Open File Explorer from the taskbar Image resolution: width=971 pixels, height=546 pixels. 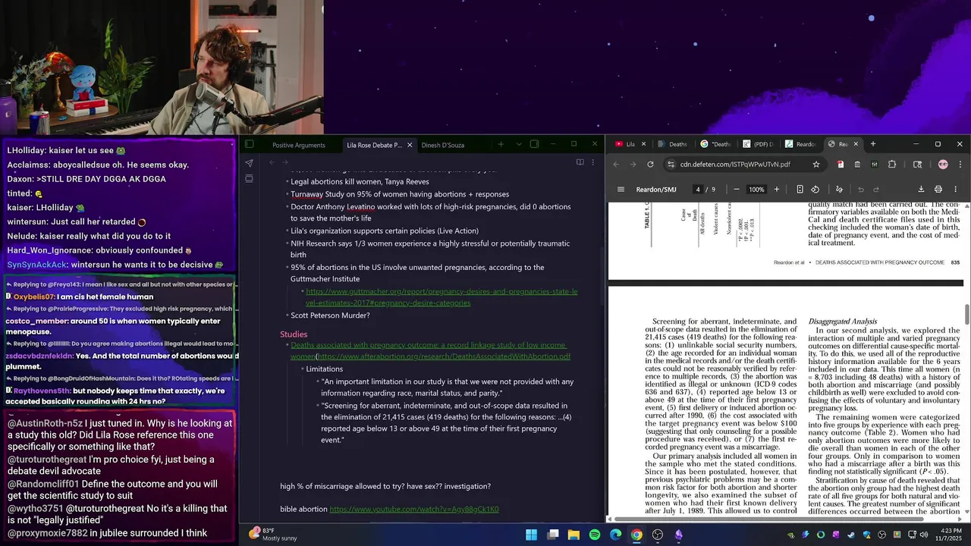[x=573, y=535]
